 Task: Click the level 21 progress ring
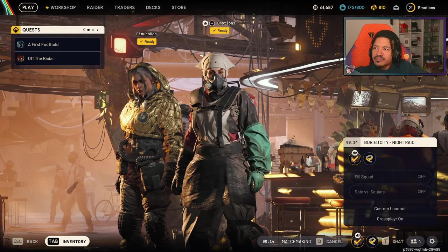coord(411,7)
